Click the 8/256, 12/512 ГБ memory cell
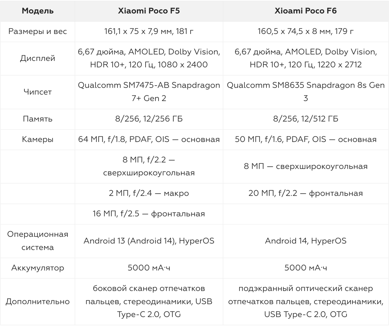This screenshot has width=389, height=326. tap(306, 119)
